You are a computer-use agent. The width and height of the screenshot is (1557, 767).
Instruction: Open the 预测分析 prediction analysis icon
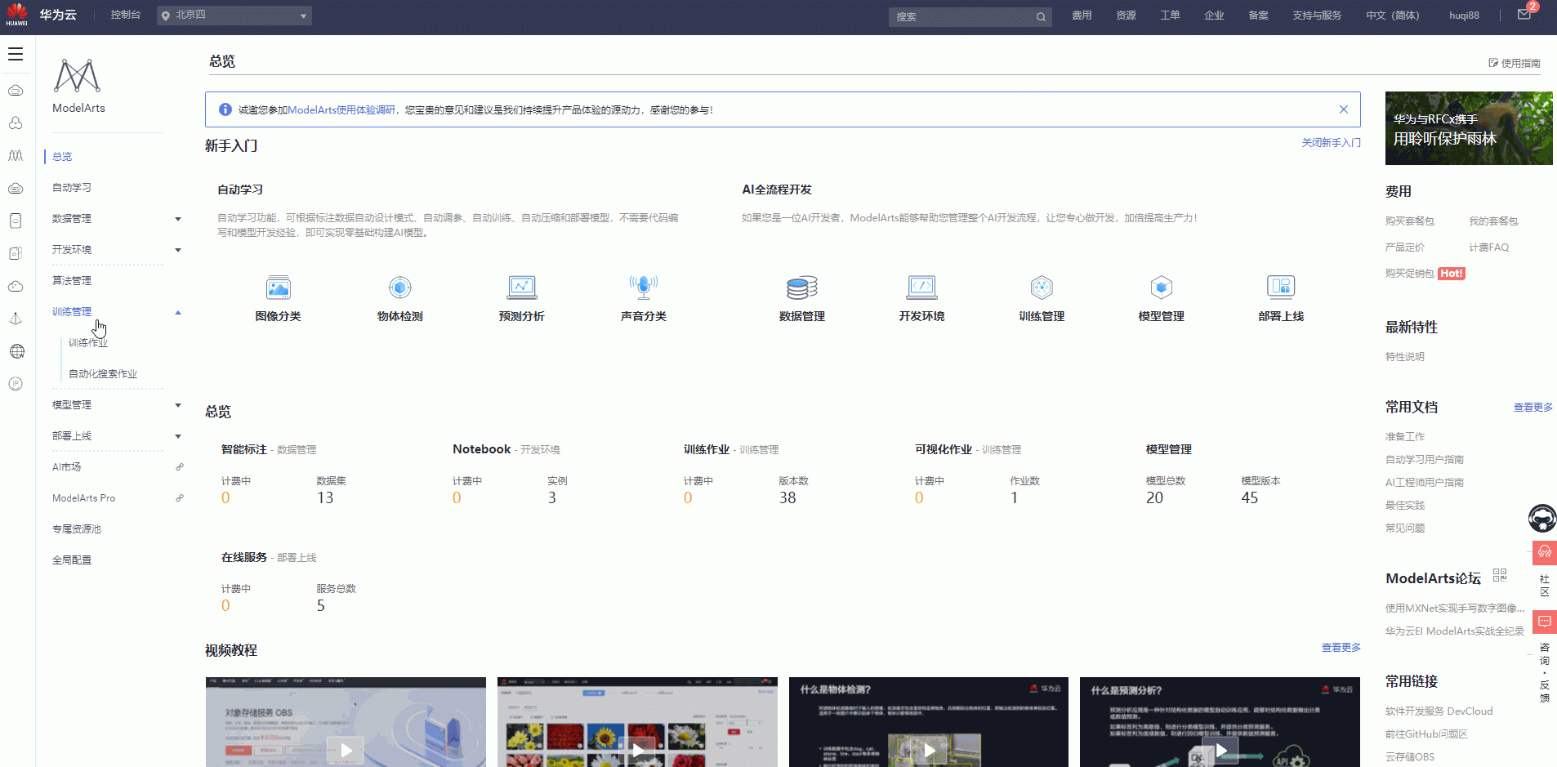[x=522, y=288]
